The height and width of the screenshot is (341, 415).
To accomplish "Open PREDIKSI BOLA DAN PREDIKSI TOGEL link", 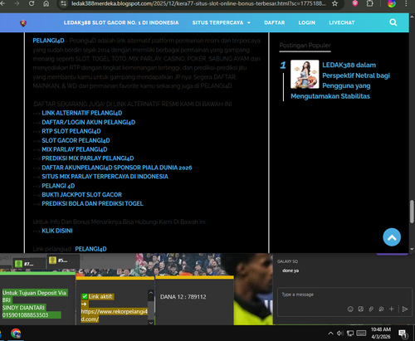I will pyautogui.click(x=92, y=203).
